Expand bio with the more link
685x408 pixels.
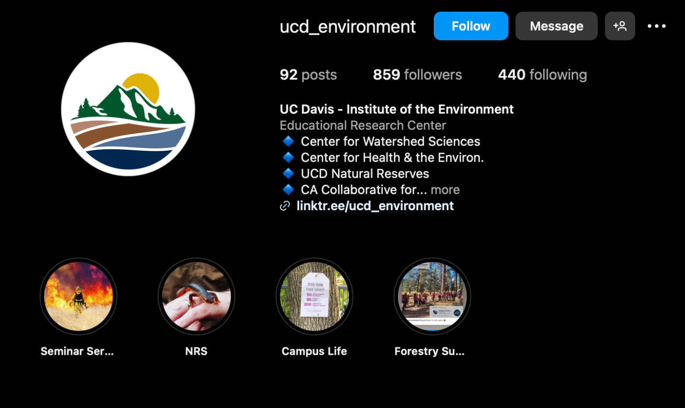[x=445, y=190]
